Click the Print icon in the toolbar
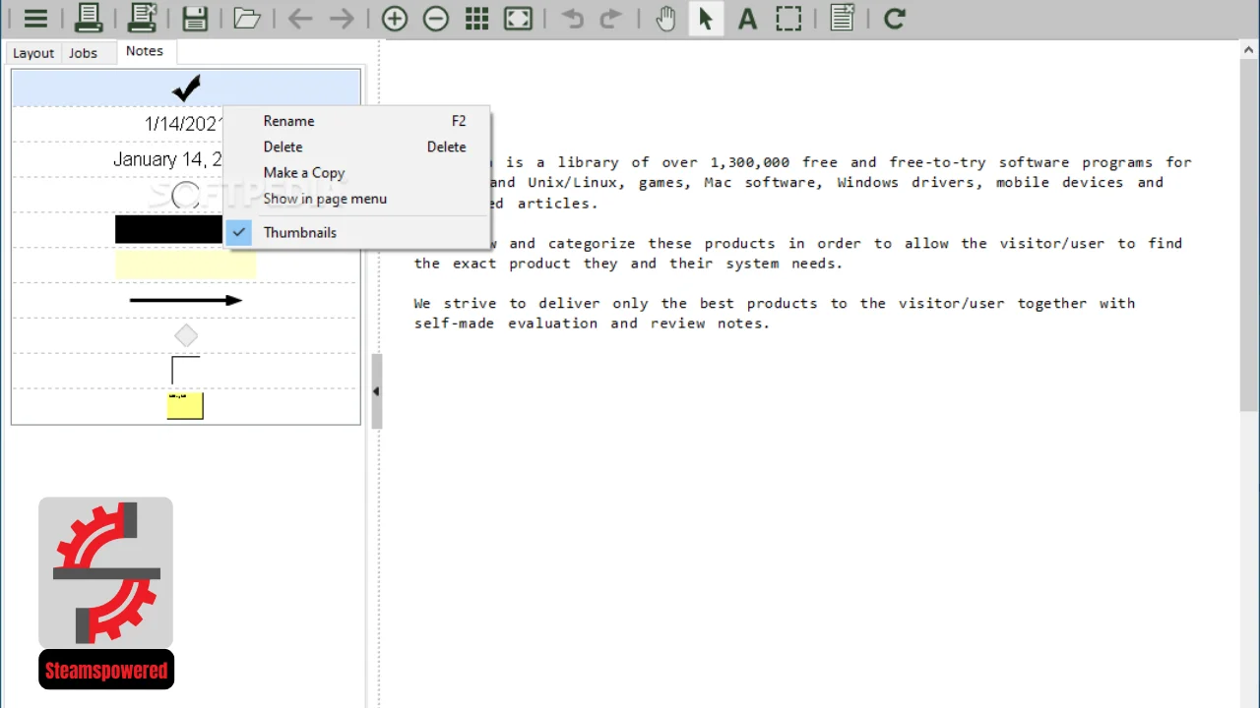Screen dimensions: 1260x708 pos(89,18)
